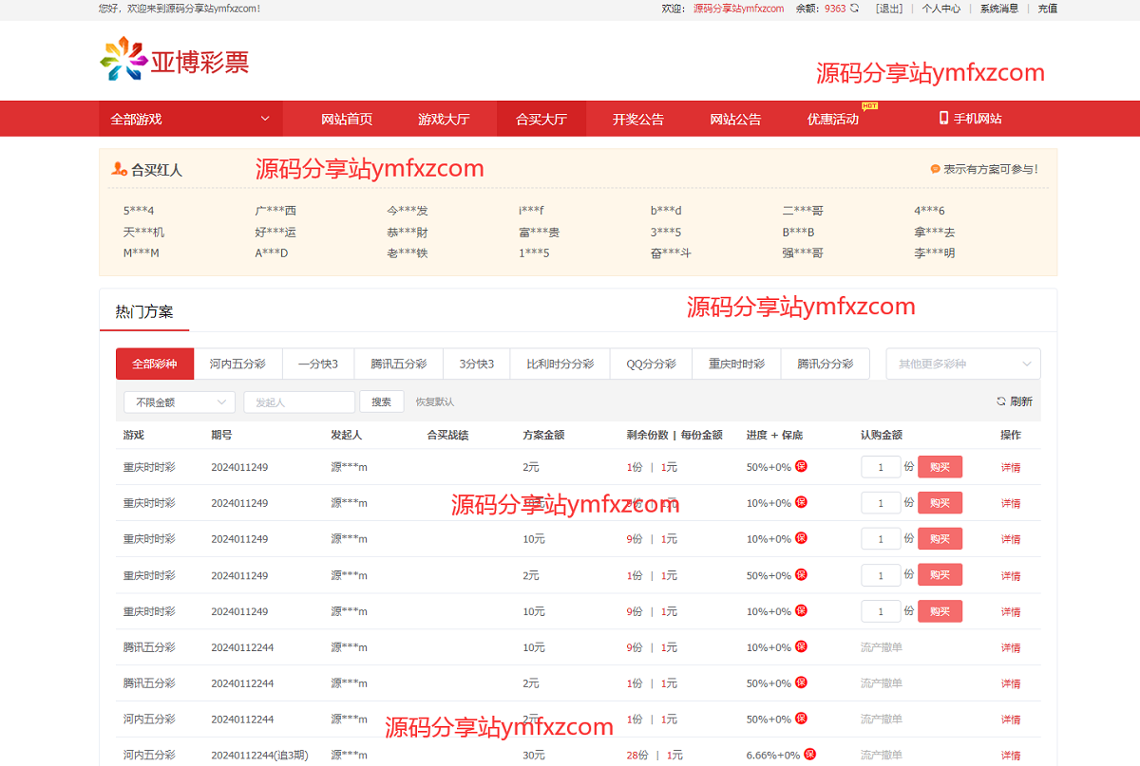Image resolution: width=1140 pixels, height=766 pixels.
Task: Expand the 全部游戏 dropdown menu
Action: [x=190, y=119]
